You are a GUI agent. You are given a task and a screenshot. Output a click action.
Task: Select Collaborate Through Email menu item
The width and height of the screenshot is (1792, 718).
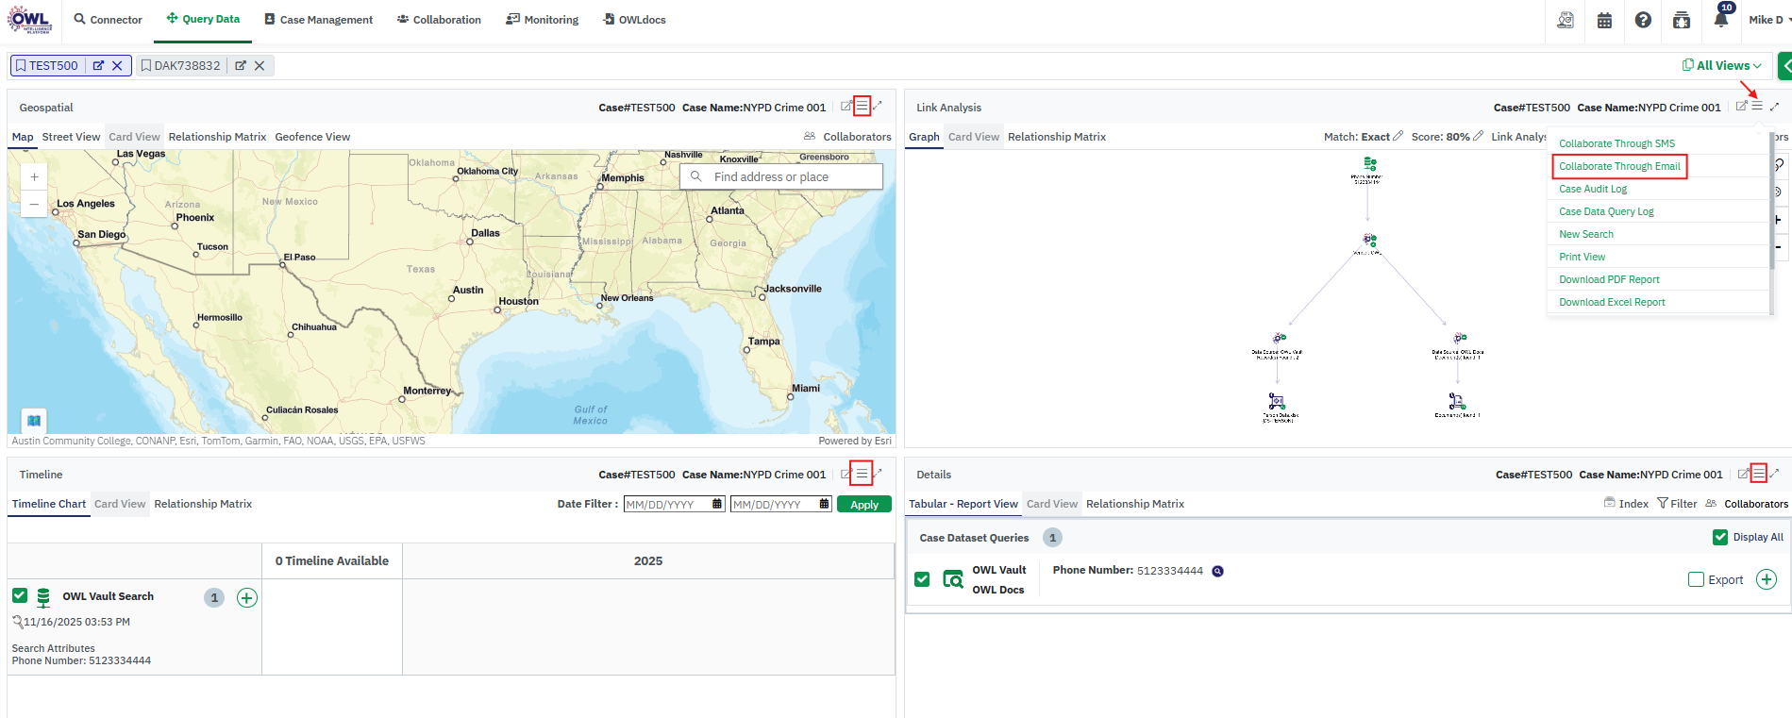click(x=1619, y=166)
